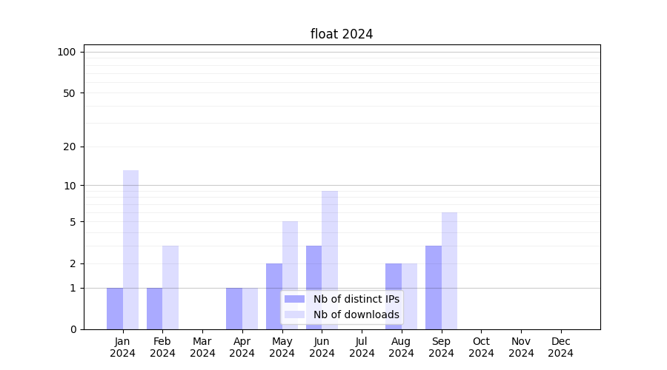Click the '100' y-axis tick label
The width and height of the screenshot is (667, 370).
click(67, 52)
